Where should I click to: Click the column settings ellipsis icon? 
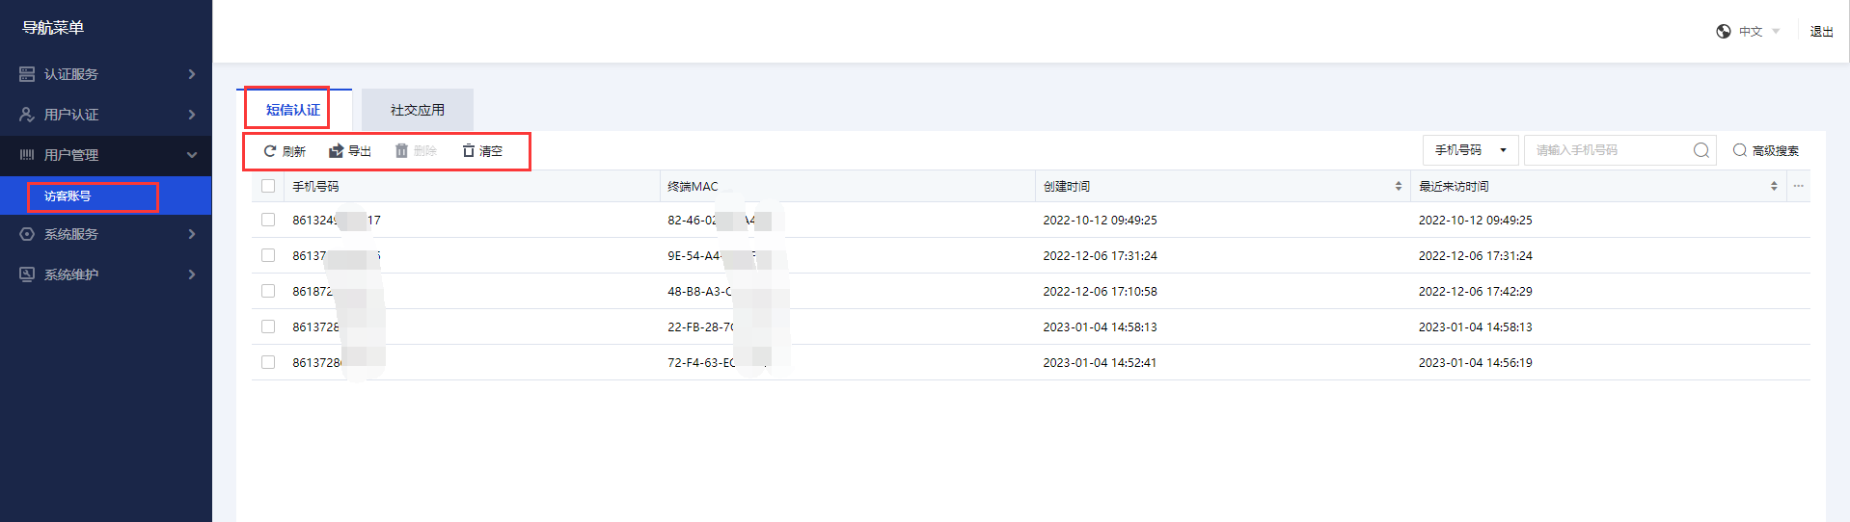[x=1798, y=186]
